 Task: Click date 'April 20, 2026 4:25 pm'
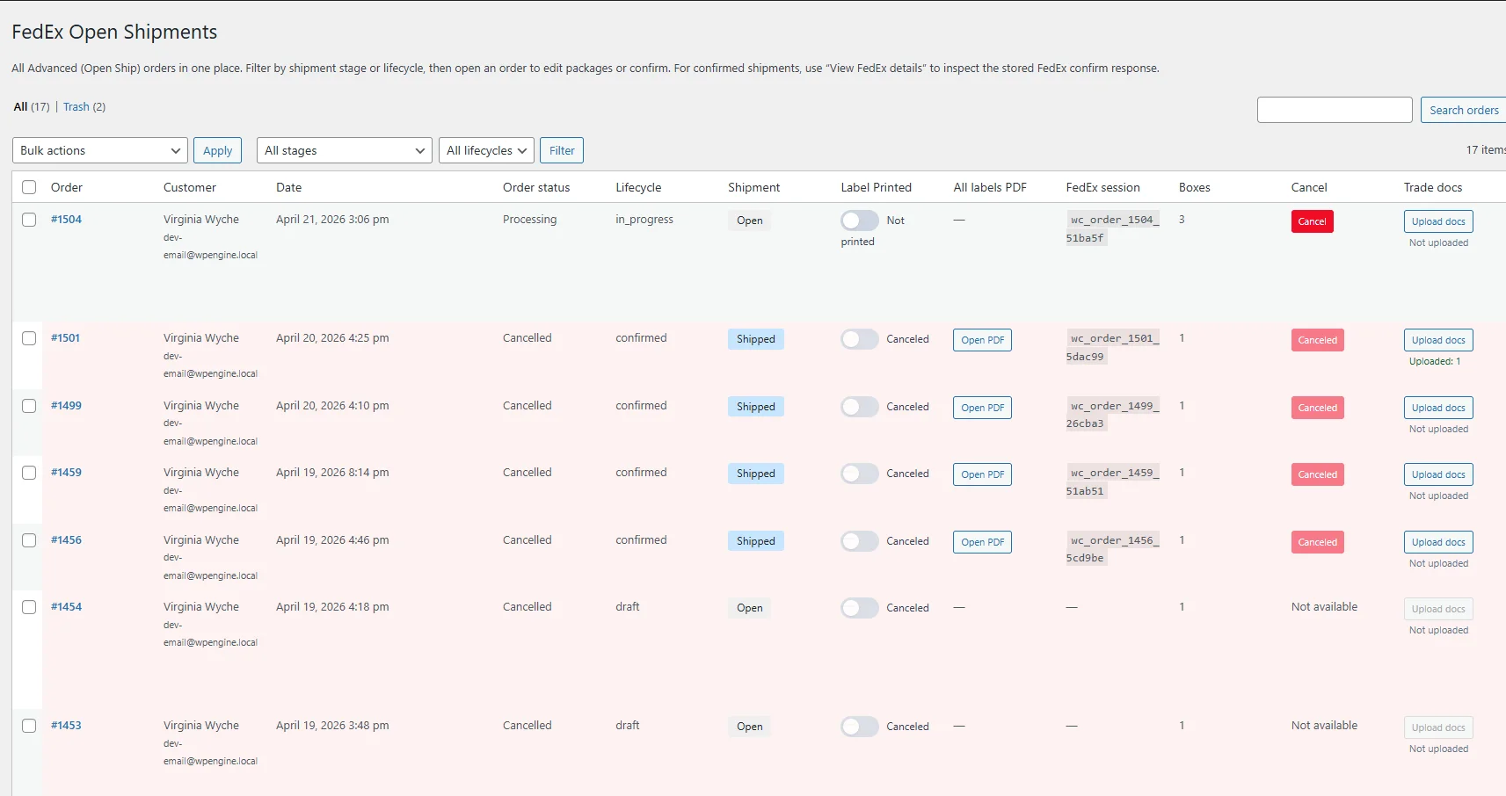[x=332, y=338]
